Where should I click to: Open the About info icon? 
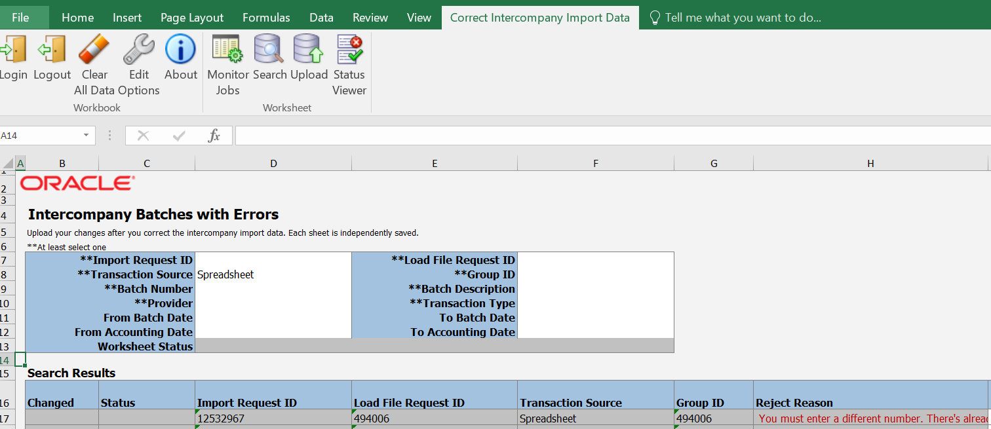coord(180,49)
